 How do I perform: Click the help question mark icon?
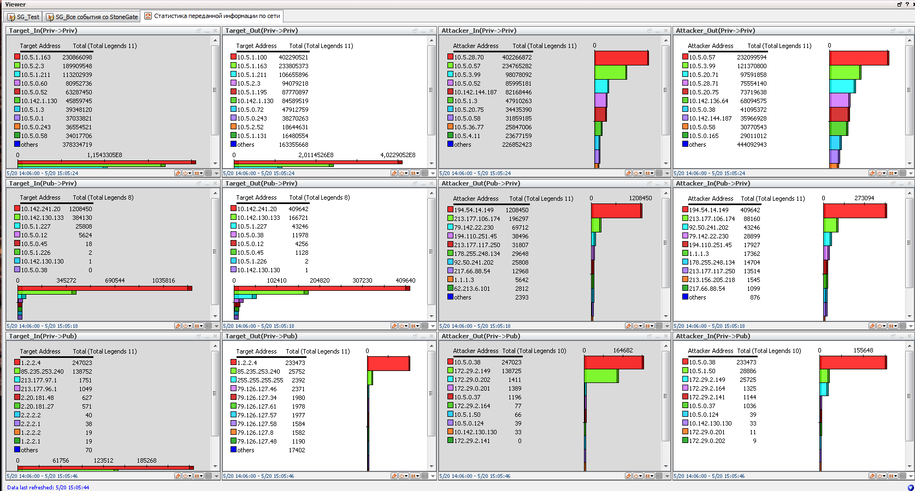(907, 4)
